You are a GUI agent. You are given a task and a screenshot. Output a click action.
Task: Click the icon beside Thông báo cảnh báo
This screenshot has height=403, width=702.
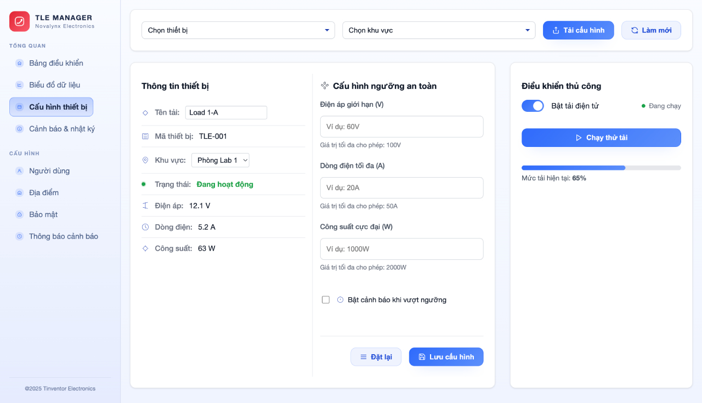(x=20, y=236)
